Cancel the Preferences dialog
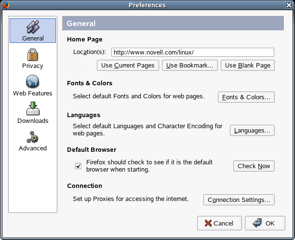295x240 pixels. (219, 223)
